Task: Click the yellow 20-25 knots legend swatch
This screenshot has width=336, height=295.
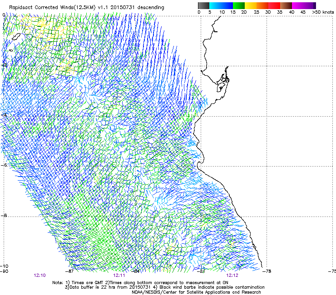Action: click(251, 5)
